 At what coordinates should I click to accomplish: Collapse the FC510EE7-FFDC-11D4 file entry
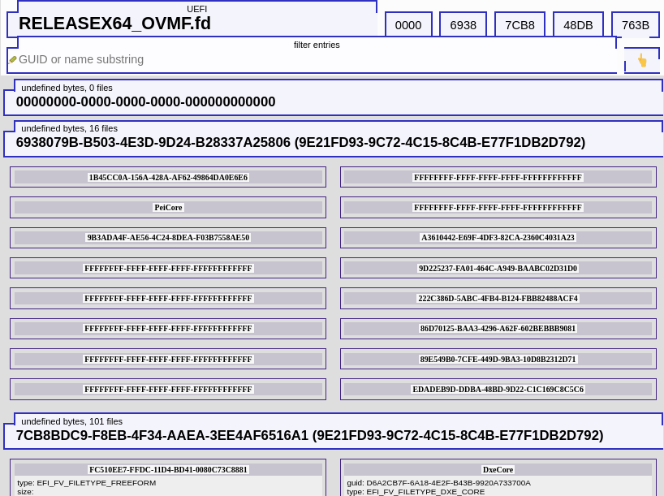click(168, 469)
